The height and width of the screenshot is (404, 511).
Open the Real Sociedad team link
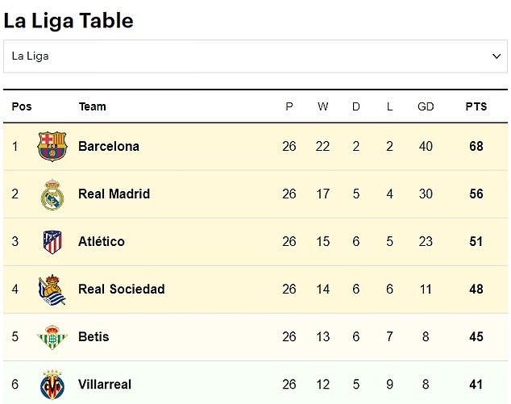(122, 289)
